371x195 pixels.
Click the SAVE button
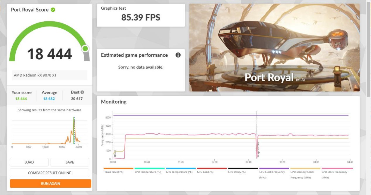click(x=70, y=162)
